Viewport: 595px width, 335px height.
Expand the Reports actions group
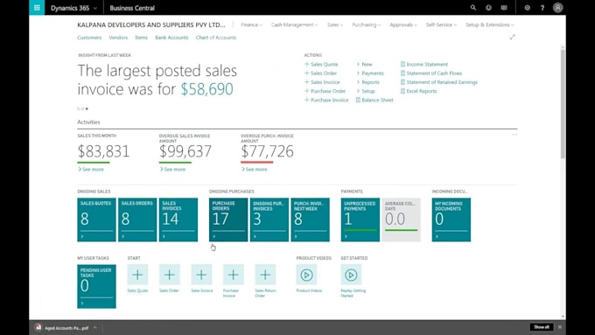(x=367, y=82)
